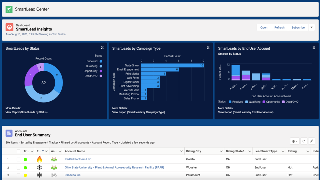This screenshot has width=320, height=180.
Task: Click the OH billing state cell
Action: [228, 167]
